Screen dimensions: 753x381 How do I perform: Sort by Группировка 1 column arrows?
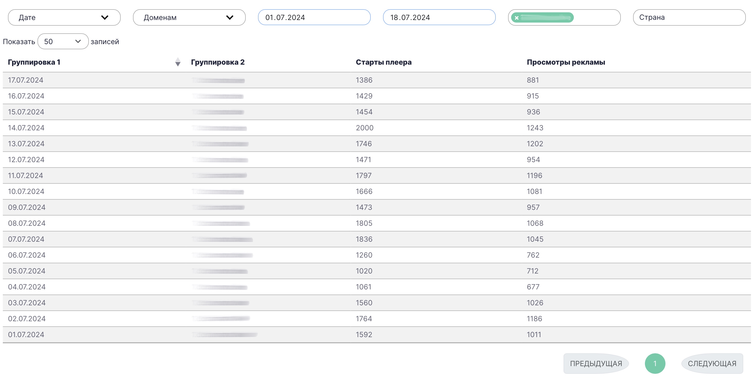pyautogui.click(x=177, y=62)
